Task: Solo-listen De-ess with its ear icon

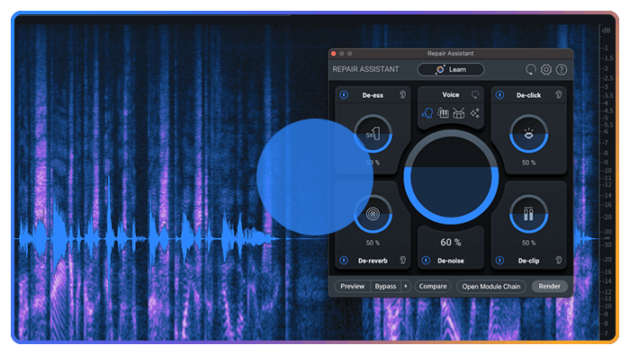Action: pos(402,94)
